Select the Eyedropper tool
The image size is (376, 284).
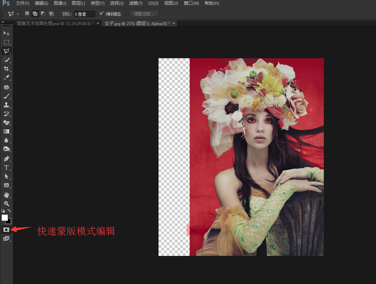[x=7, y=77]
